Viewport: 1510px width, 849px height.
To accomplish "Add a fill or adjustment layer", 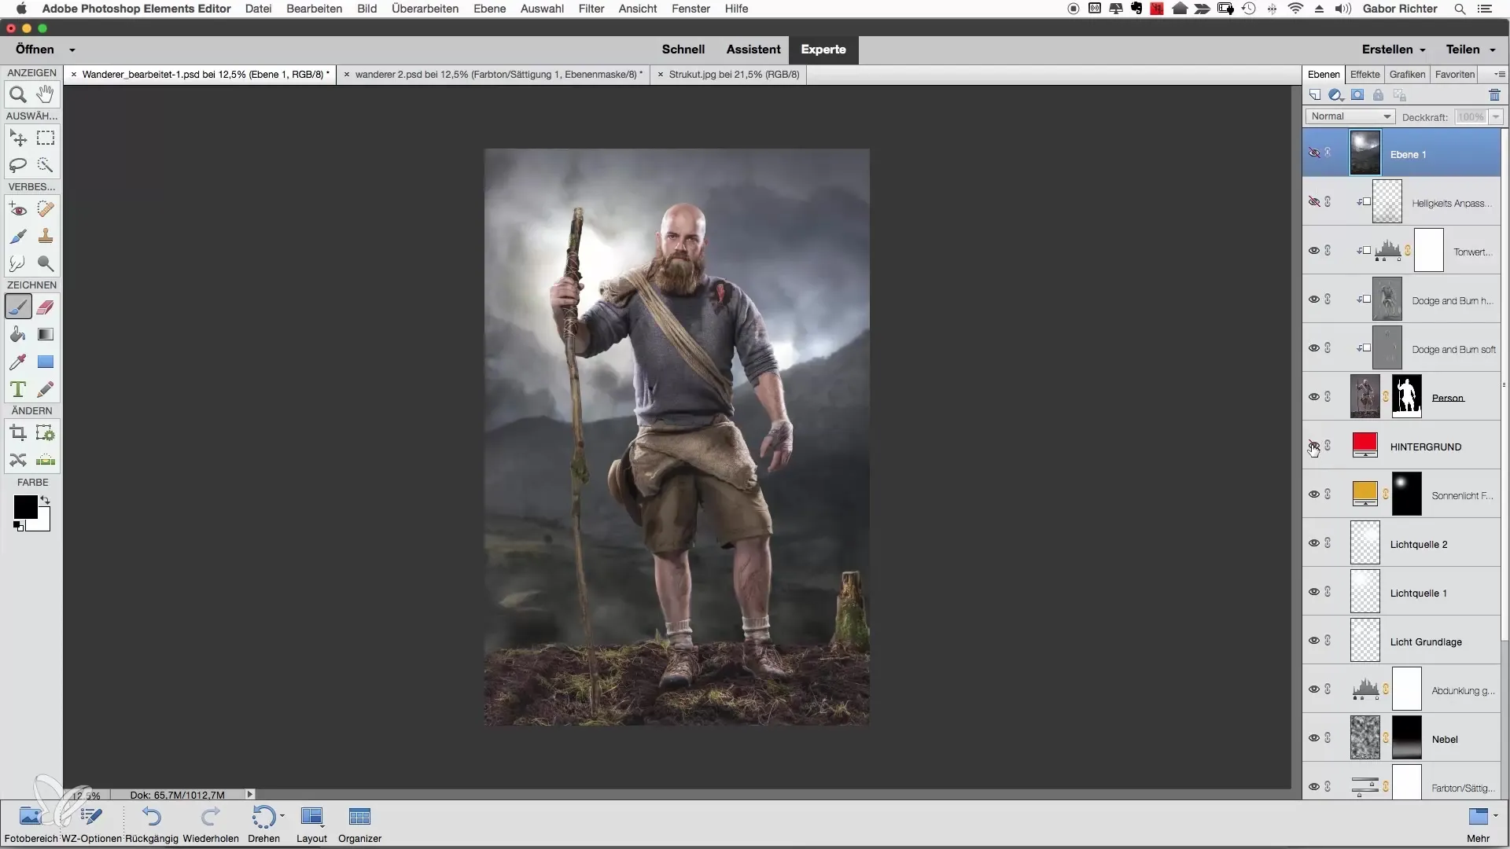I will pyautogui.click(x=1335, y=95).
